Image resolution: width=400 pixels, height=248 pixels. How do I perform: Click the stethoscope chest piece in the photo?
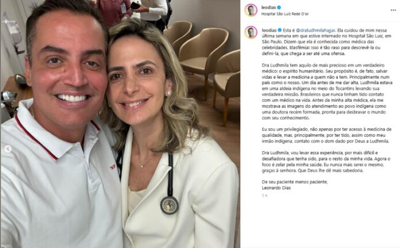170,205
